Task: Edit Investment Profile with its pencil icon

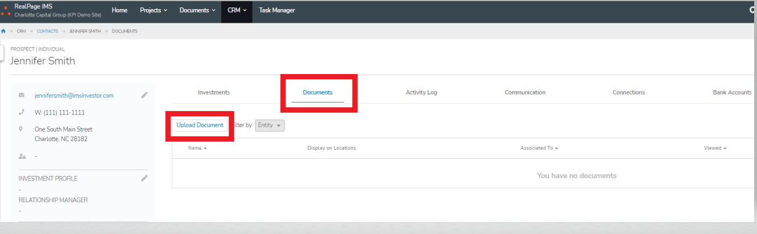Action: [144, 178]
